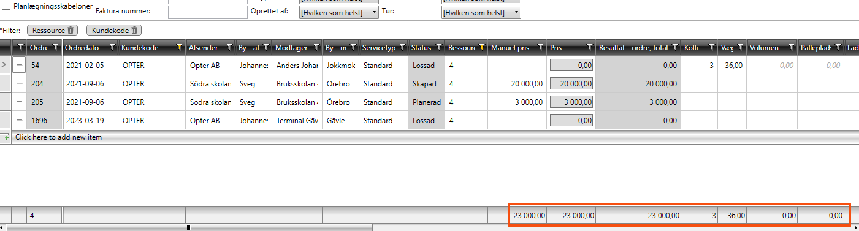The height and width of the screenshot is (231, 859).
Task: Open filter funnel on Ordredato column
Action: [112, 47]
